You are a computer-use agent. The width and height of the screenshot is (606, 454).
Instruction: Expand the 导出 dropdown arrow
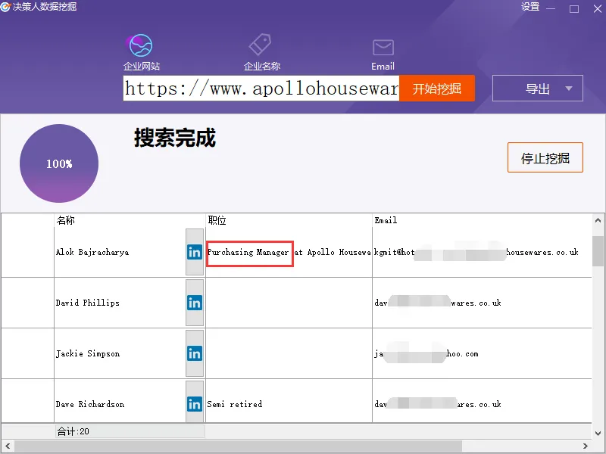tap(569, 89)
